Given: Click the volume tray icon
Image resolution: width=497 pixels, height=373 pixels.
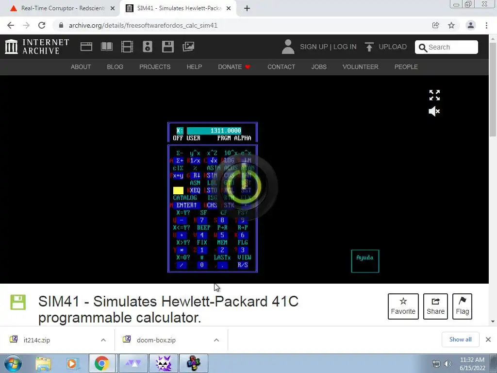Looking at the screenshot, I should (x=448, y=364).
